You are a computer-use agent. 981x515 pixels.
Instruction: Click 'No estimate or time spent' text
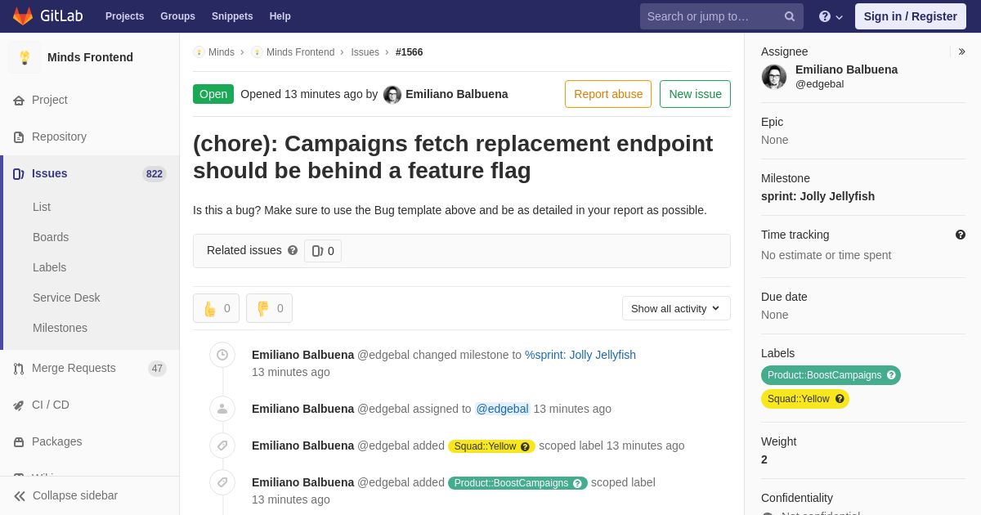pyautogui.click(x=826, y=255)
